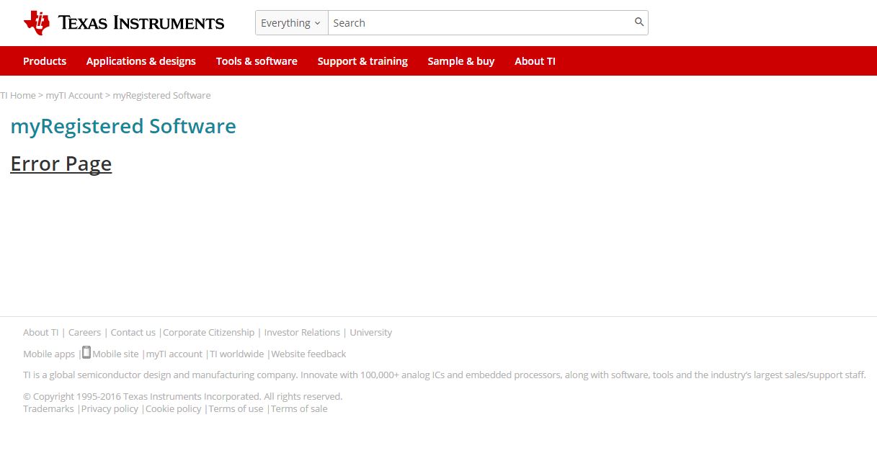The height and width of the screenshot is (461, 877).
Task: Click the myRegistered Software page heading
Action: (x=123, y=126)
